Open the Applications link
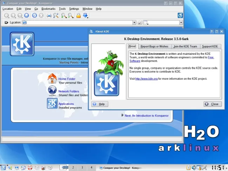The image size is (228, 171). (66, 104)
